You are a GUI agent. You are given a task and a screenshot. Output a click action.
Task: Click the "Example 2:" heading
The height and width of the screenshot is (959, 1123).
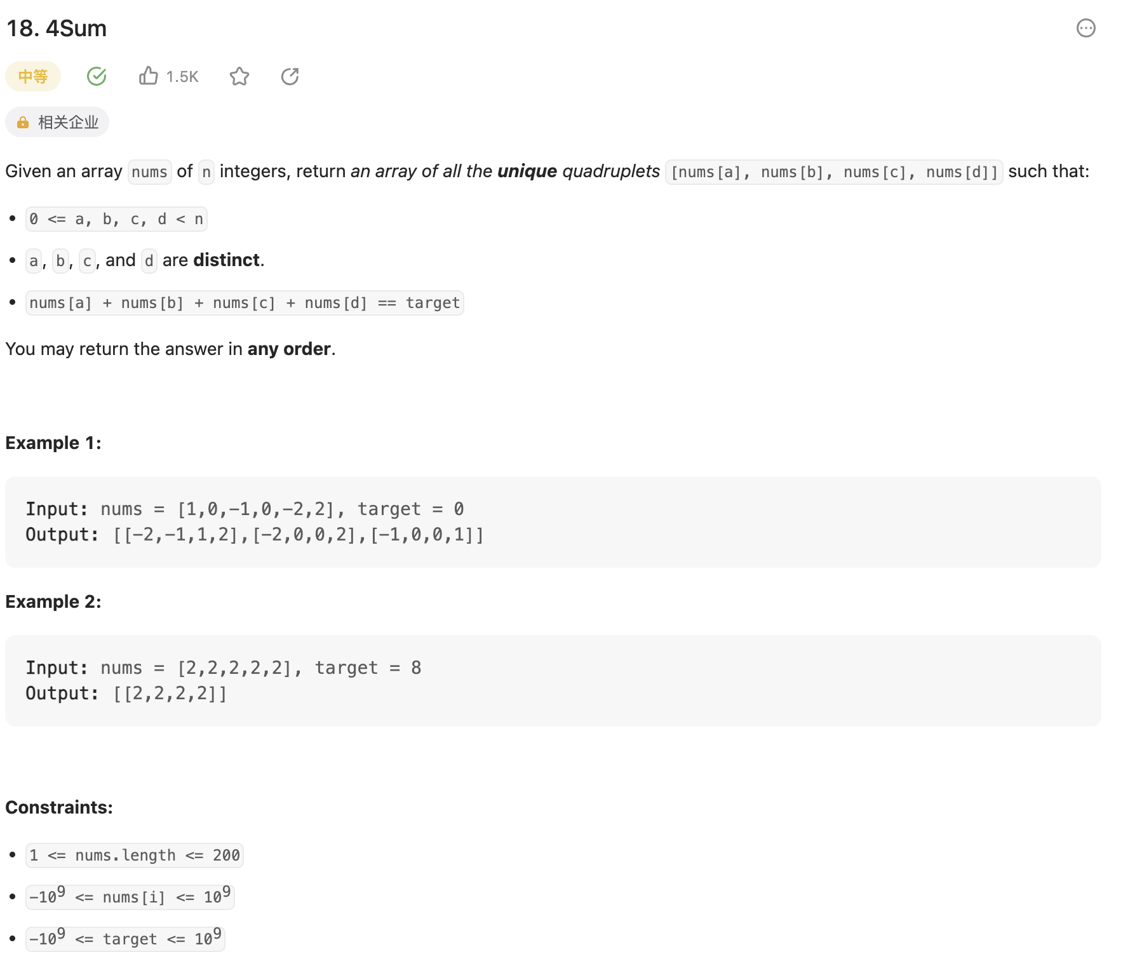[x=53, y=601]
